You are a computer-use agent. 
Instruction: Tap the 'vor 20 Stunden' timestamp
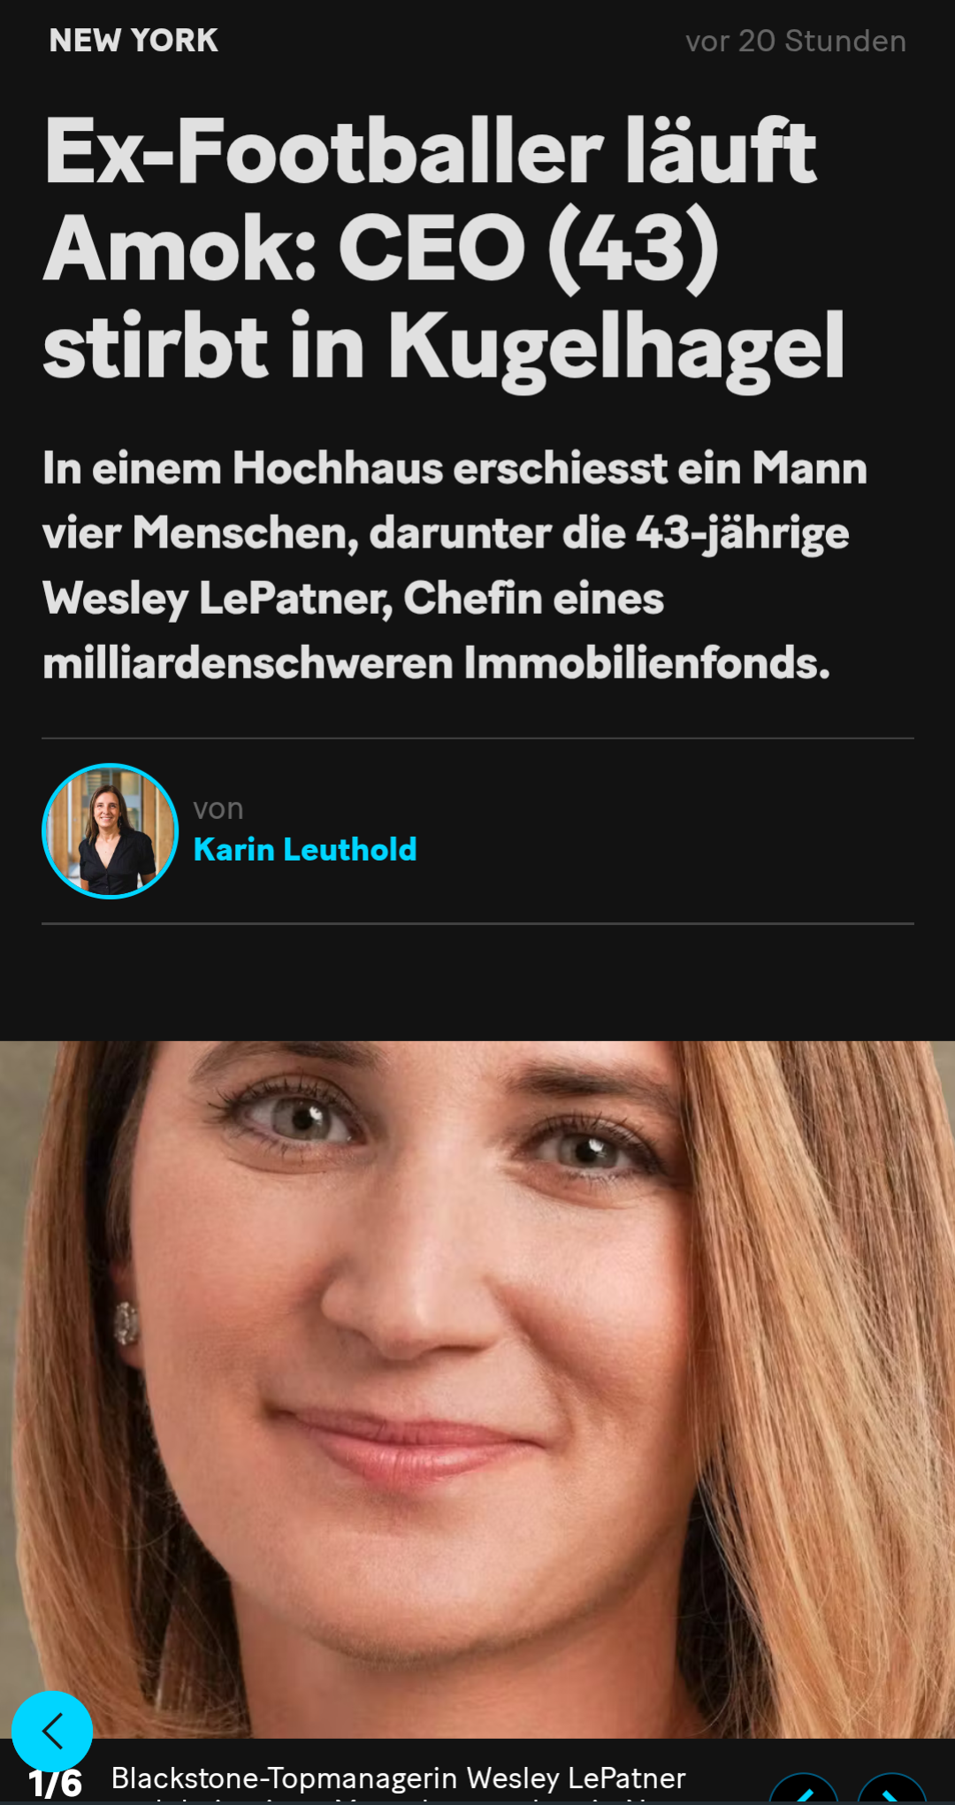[x=796, y=41]
